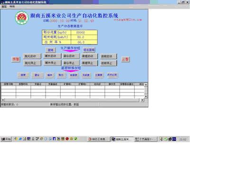This screenshot has width=243, height=182.
Task: Click the blue Internet Explorer quick launch icon
Action: click(x=20, y=139)
